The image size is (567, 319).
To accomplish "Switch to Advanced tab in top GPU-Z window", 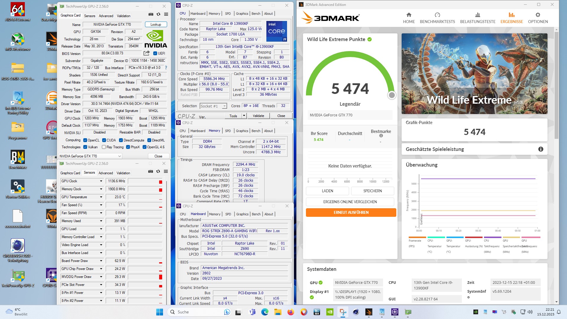I will (106, 16).
